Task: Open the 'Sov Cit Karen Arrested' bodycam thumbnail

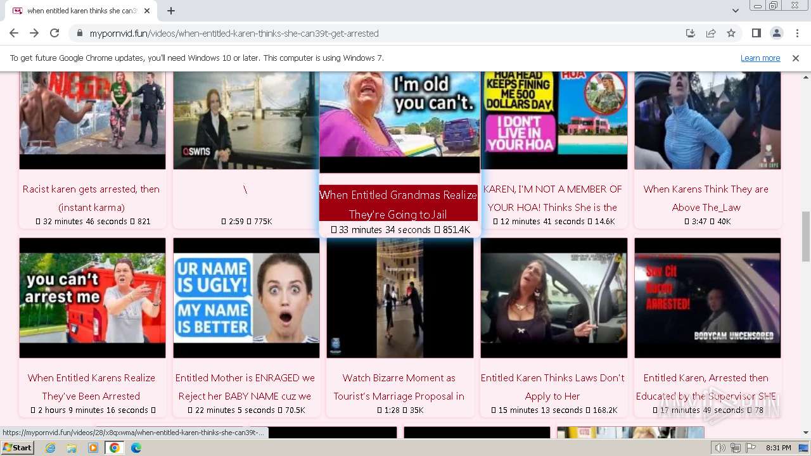Action: tap(708, 298)
